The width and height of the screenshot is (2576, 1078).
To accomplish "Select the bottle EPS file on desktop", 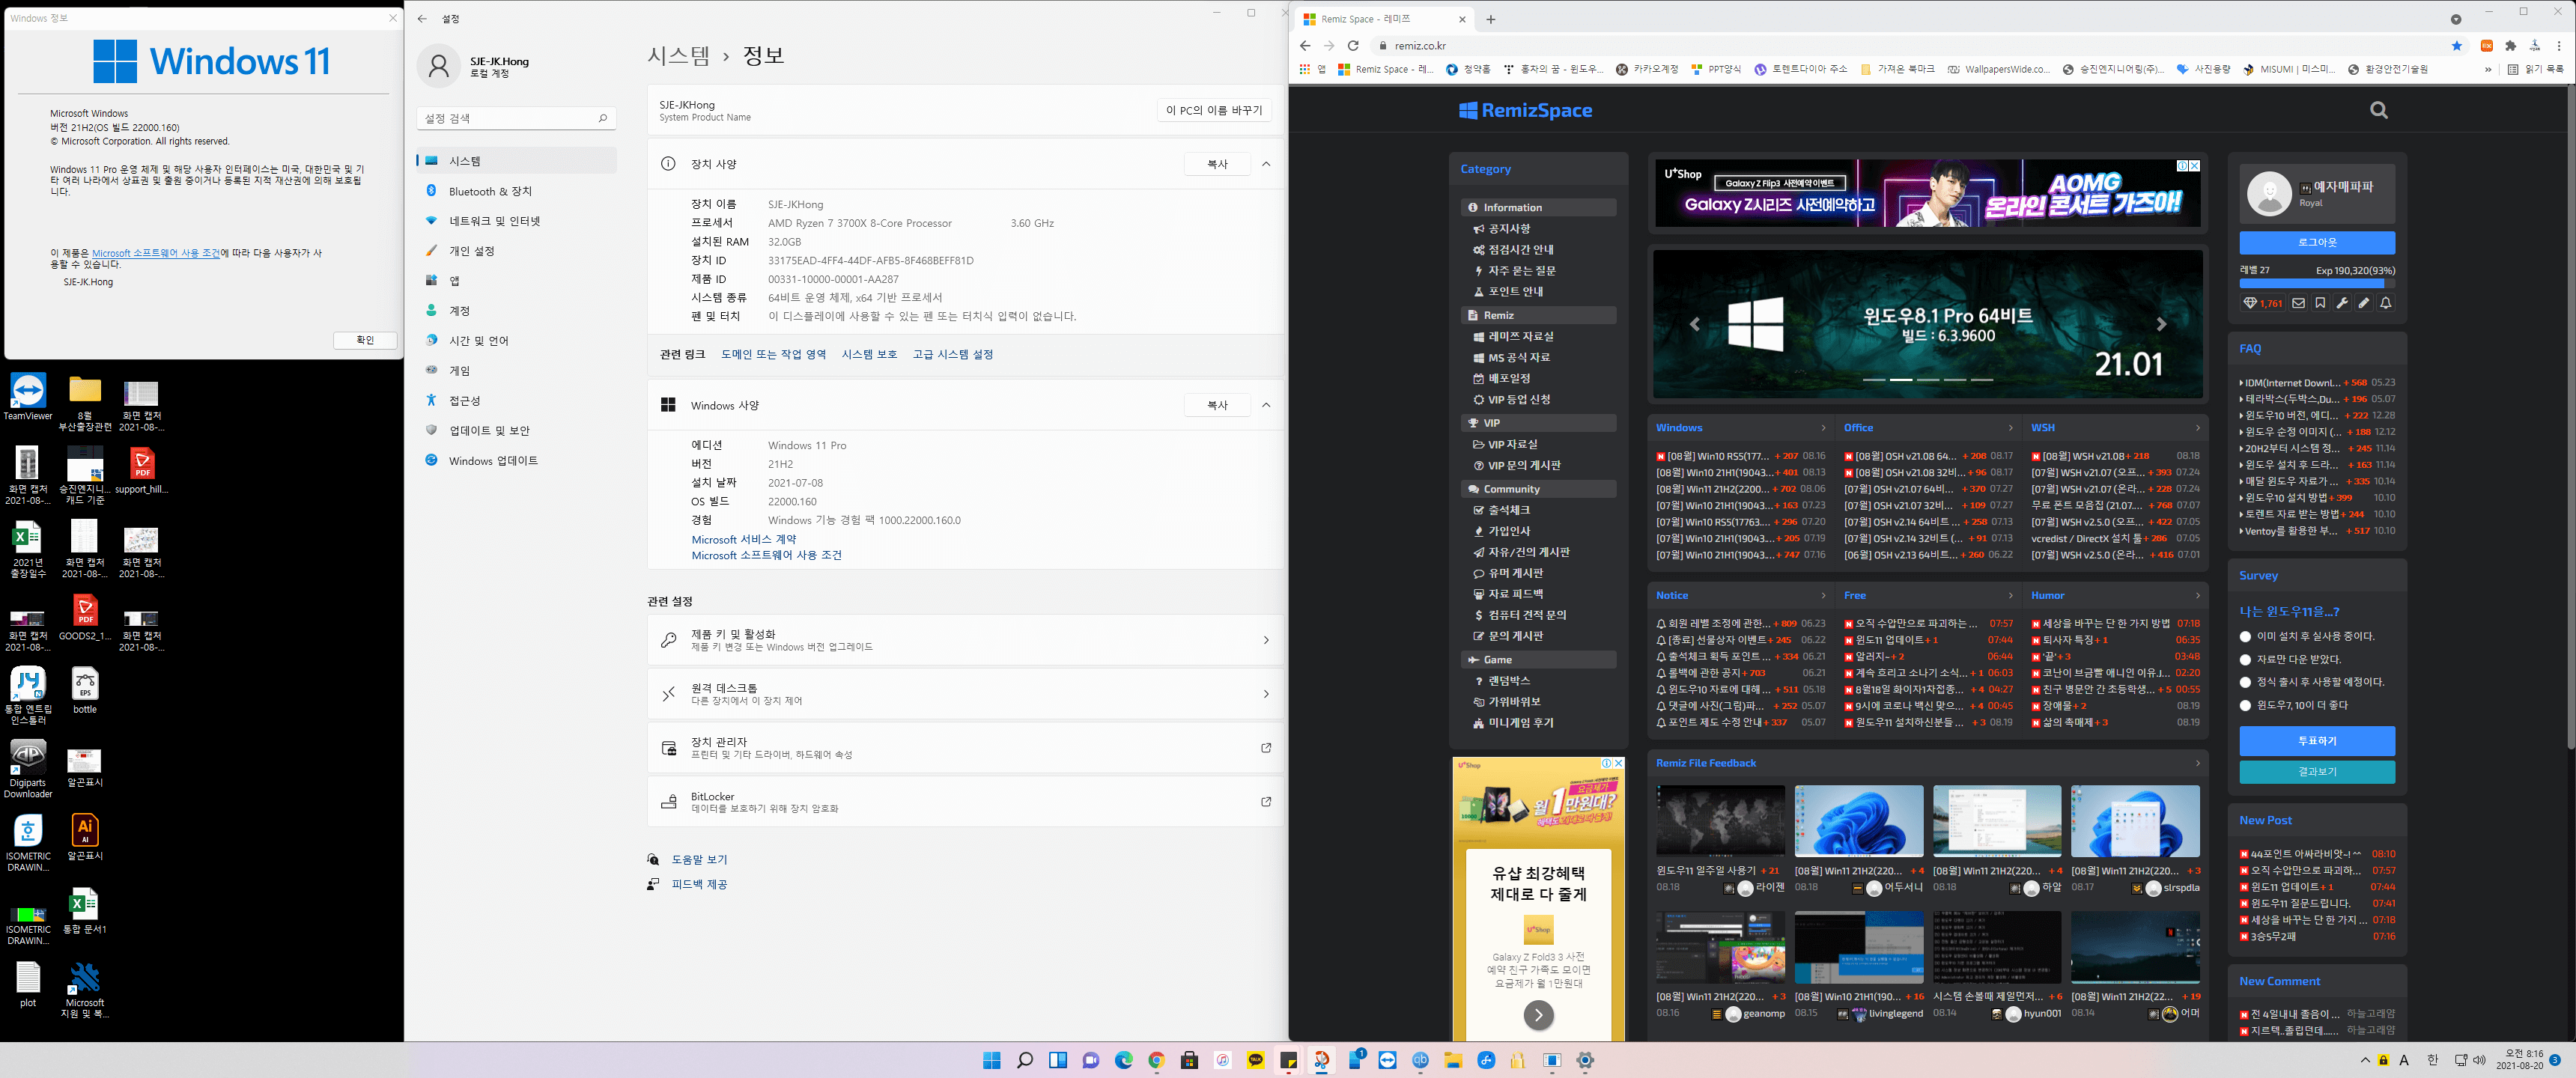I will (x=85, y=690).
